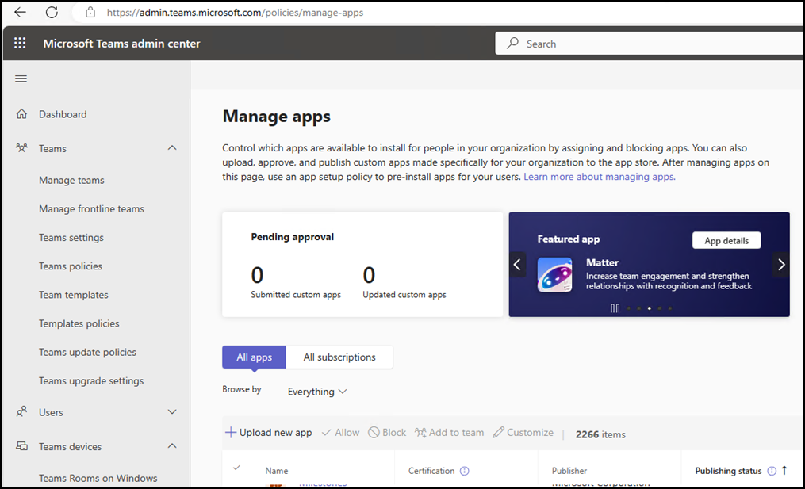Click the browser address bar URL
The height and width of the screenshot is (489, 805).
click(x=235, y=13)
